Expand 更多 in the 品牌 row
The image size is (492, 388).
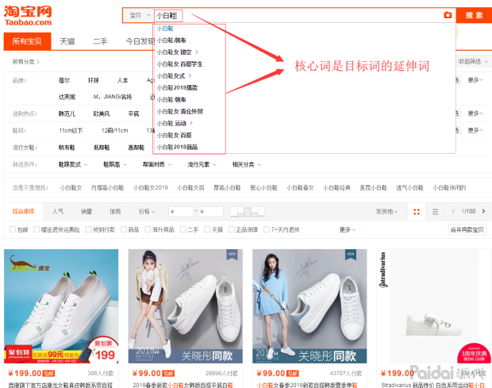pos(475,80)
